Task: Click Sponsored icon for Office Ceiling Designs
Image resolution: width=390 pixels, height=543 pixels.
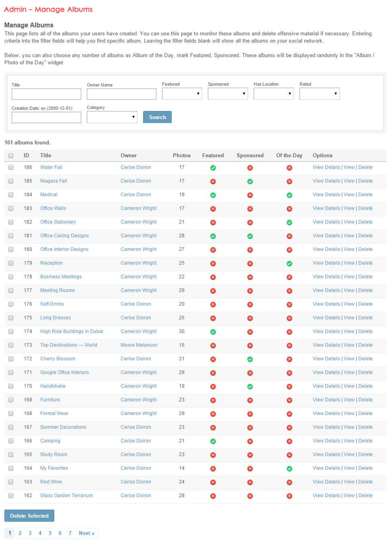Action: 250,236
